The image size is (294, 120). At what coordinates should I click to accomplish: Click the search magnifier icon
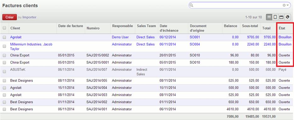pos(191,5)
